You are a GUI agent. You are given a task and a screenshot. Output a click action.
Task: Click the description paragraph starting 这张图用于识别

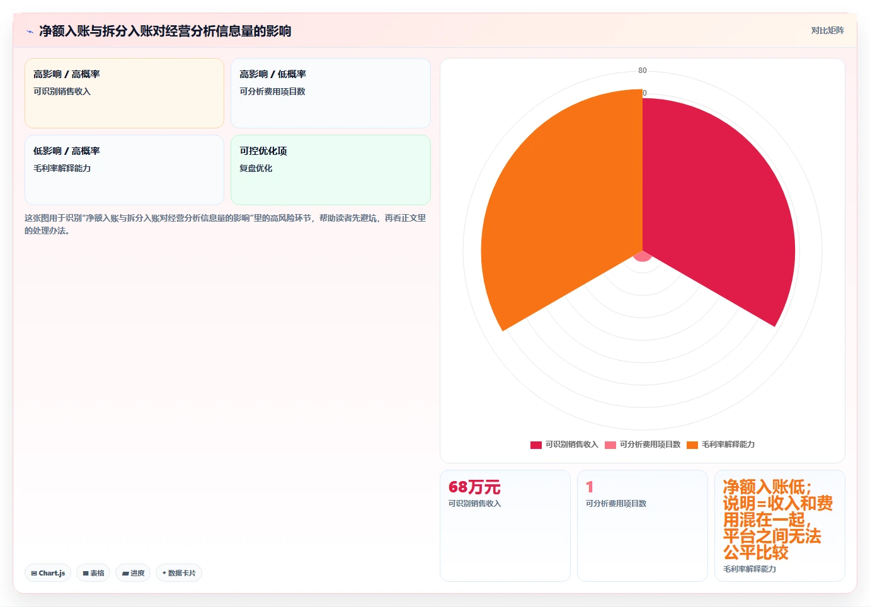226,224
